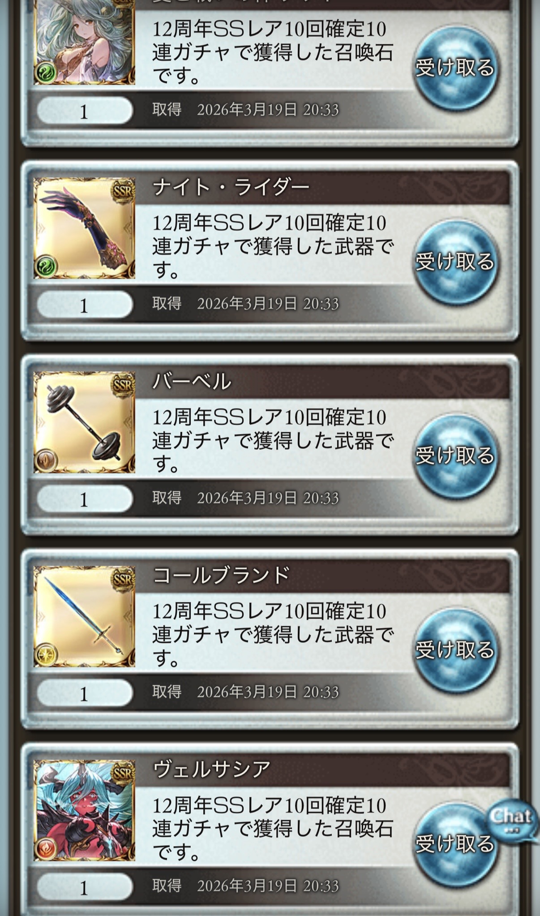Viewport: 540px width, 916px height.
Task: Claim the top summon stone with 受け取る
Action: pos(455,68)
